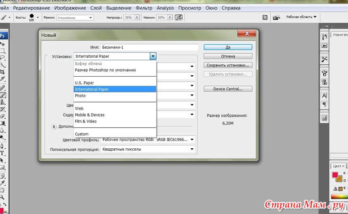Select the History Brush tool
This screenshot has height=214, width=348.
tap(2, 109)
